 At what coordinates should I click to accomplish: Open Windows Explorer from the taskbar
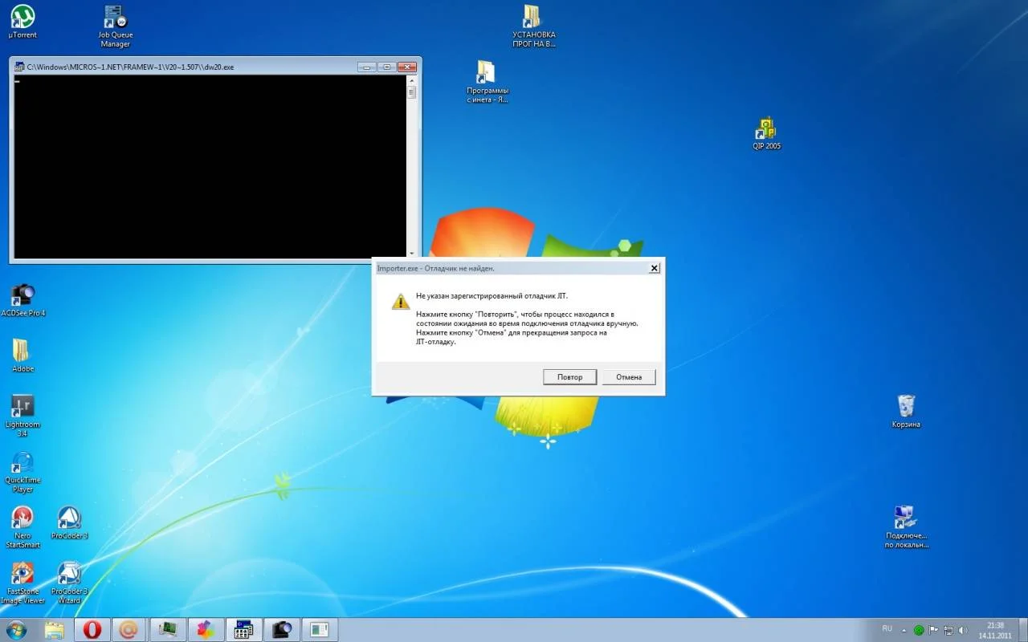pos(55,630)
